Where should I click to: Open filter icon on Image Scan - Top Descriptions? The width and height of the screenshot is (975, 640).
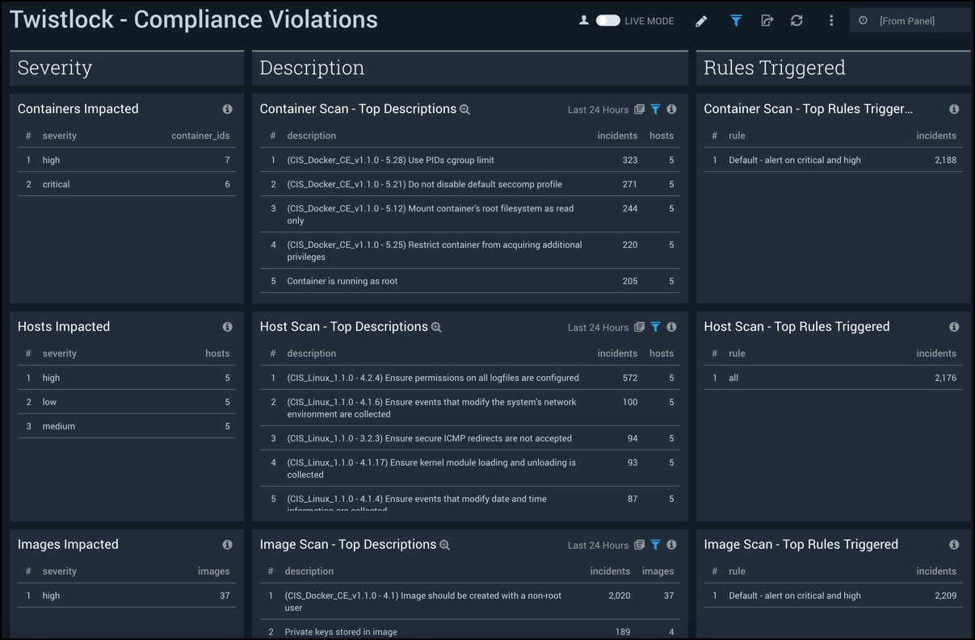656,545
